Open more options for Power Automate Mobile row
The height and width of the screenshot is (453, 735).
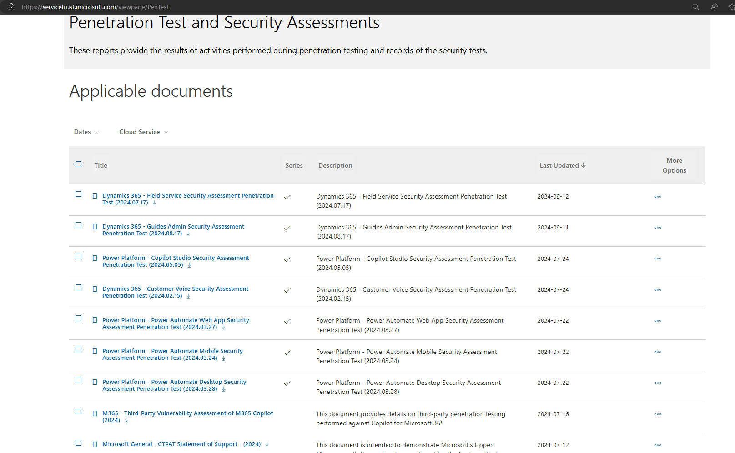(658, 352)
